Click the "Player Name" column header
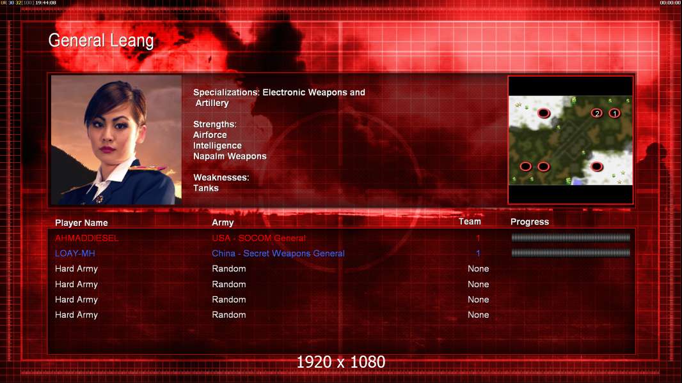 click(81, 223)
